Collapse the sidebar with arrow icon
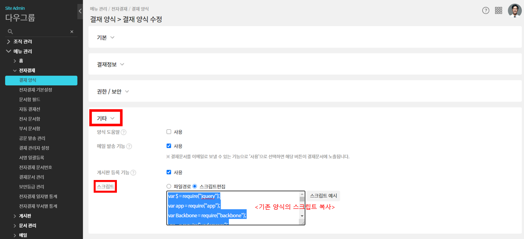Screen dimensions: 524x239 point(80,10)
